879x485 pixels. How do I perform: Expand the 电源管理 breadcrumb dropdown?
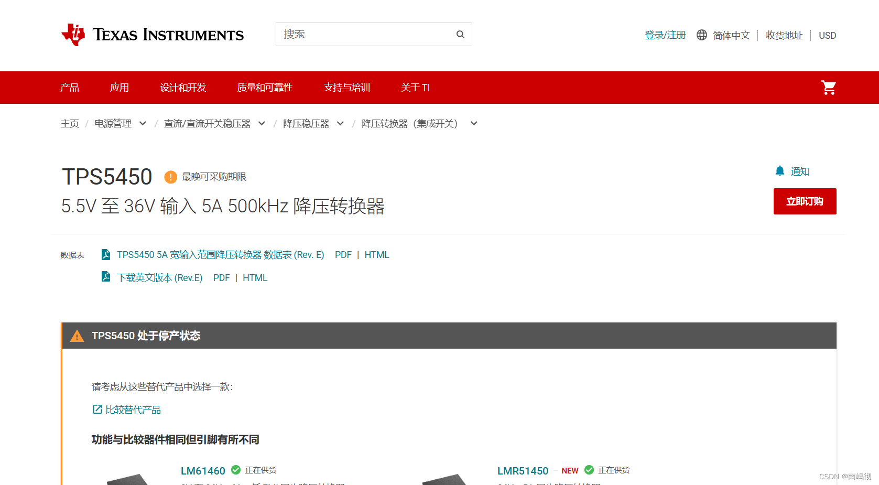[x=143, y=123]
